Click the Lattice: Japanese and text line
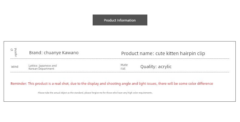Image resolution: width=240 pixels, height=122 pixels. (x=43, y=65)
